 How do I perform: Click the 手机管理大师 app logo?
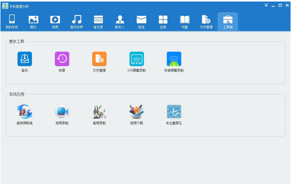click(x=5, y=6)
